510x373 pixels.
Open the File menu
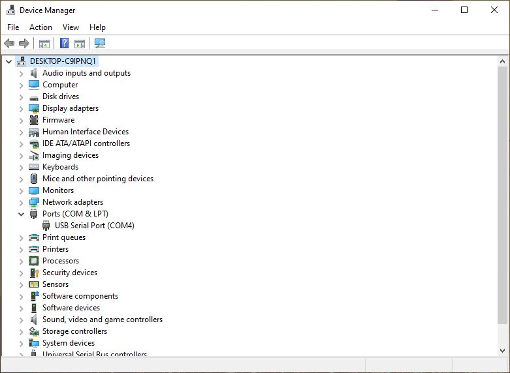13,27
